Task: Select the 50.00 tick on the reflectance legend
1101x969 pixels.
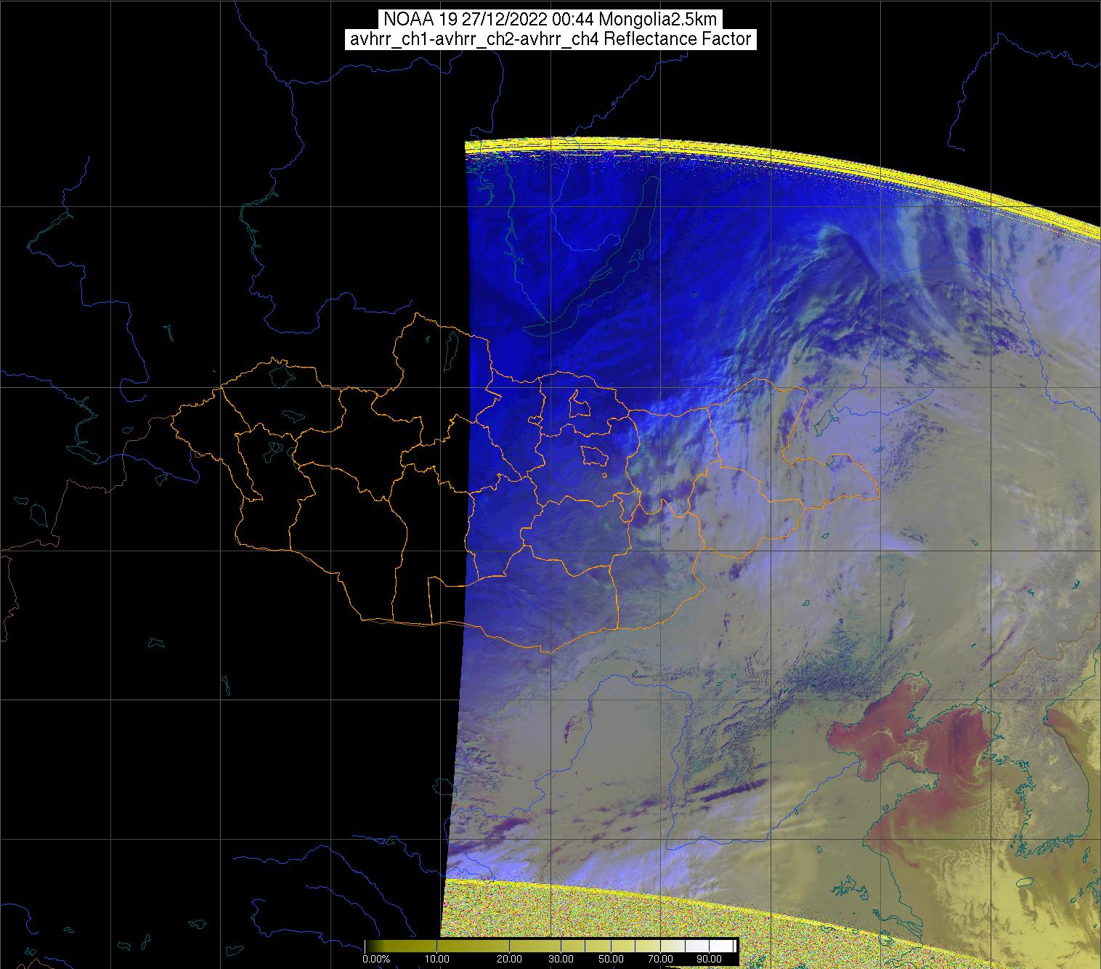Action: [611, 960]
